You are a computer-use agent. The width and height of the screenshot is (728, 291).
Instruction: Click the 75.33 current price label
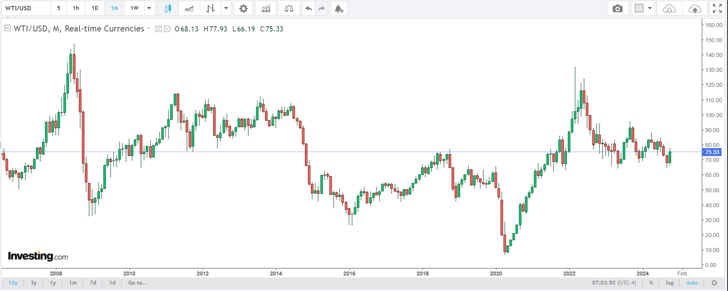tap(712, 152)
